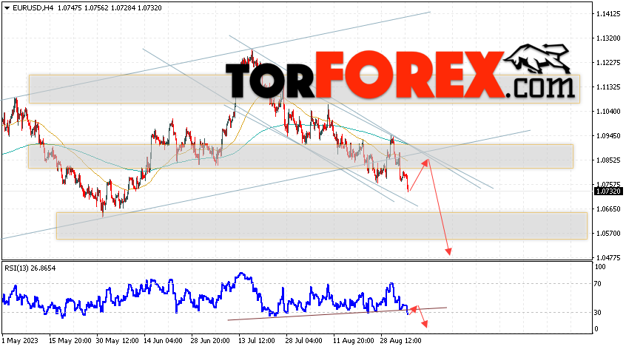Click the 15 May 20:00 date label

pyautogui.click(x=70, y=341)
